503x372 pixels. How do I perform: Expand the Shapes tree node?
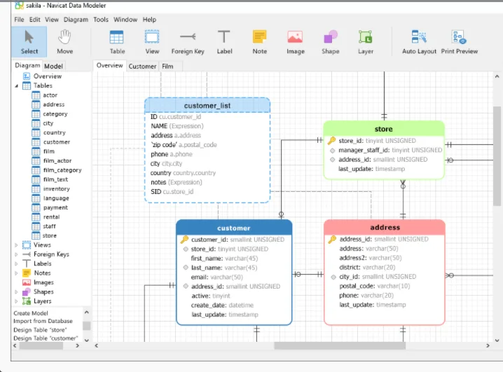16,292
